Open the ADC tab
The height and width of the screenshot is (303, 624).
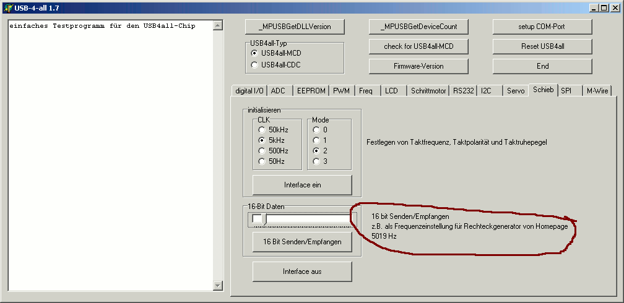click(x=278, y=91)
